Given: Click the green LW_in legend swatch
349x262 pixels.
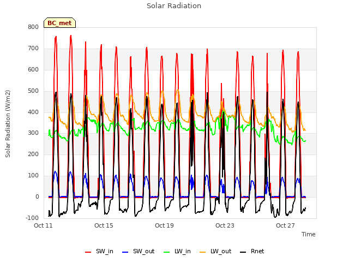Looking at the screenshot, I should 166,252.
